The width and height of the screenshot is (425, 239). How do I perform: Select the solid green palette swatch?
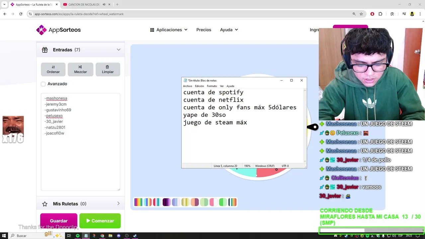[223, 202]
